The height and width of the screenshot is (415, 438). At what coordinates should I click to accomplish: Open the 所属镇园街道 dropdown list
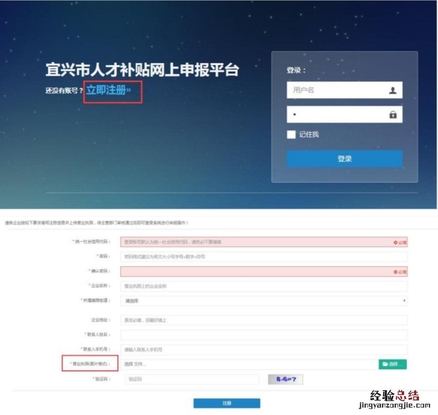point(264,301)
